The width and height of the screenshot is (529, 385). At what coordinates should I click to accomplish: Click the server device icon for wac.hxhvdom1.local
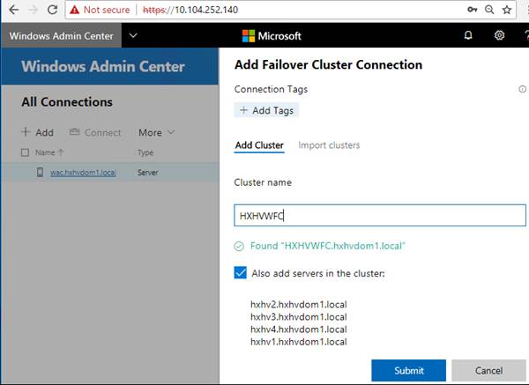click(x=41, y=173)
